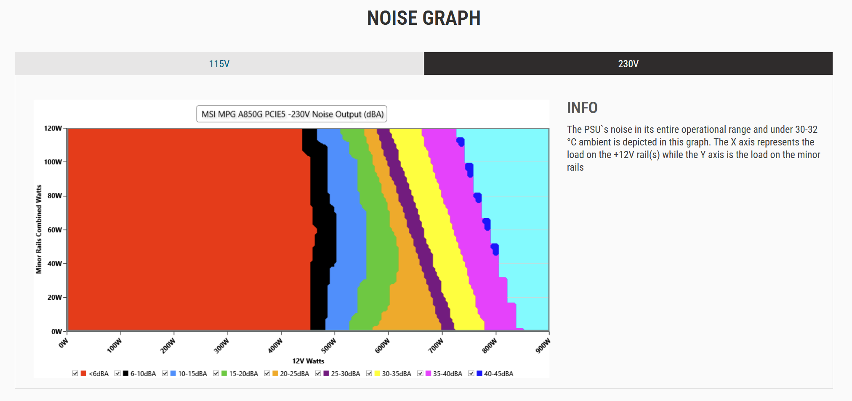
Task: Click the red <6dBA legend swatch
Action: point(83,373)
